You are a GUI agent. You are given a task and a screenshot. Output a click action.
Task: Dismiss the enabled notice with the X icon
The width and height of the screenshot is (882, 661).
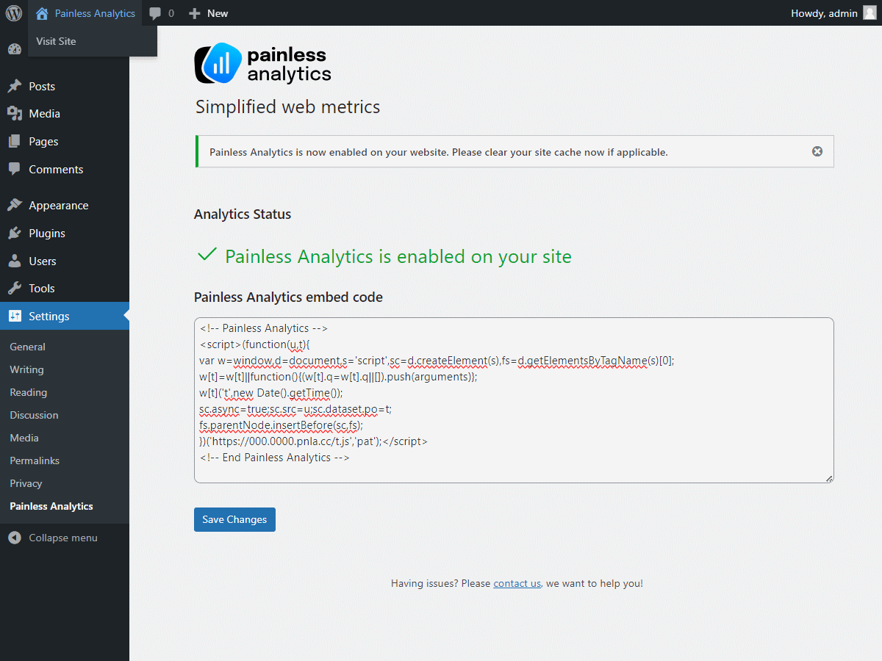click(x=817, y=151)
